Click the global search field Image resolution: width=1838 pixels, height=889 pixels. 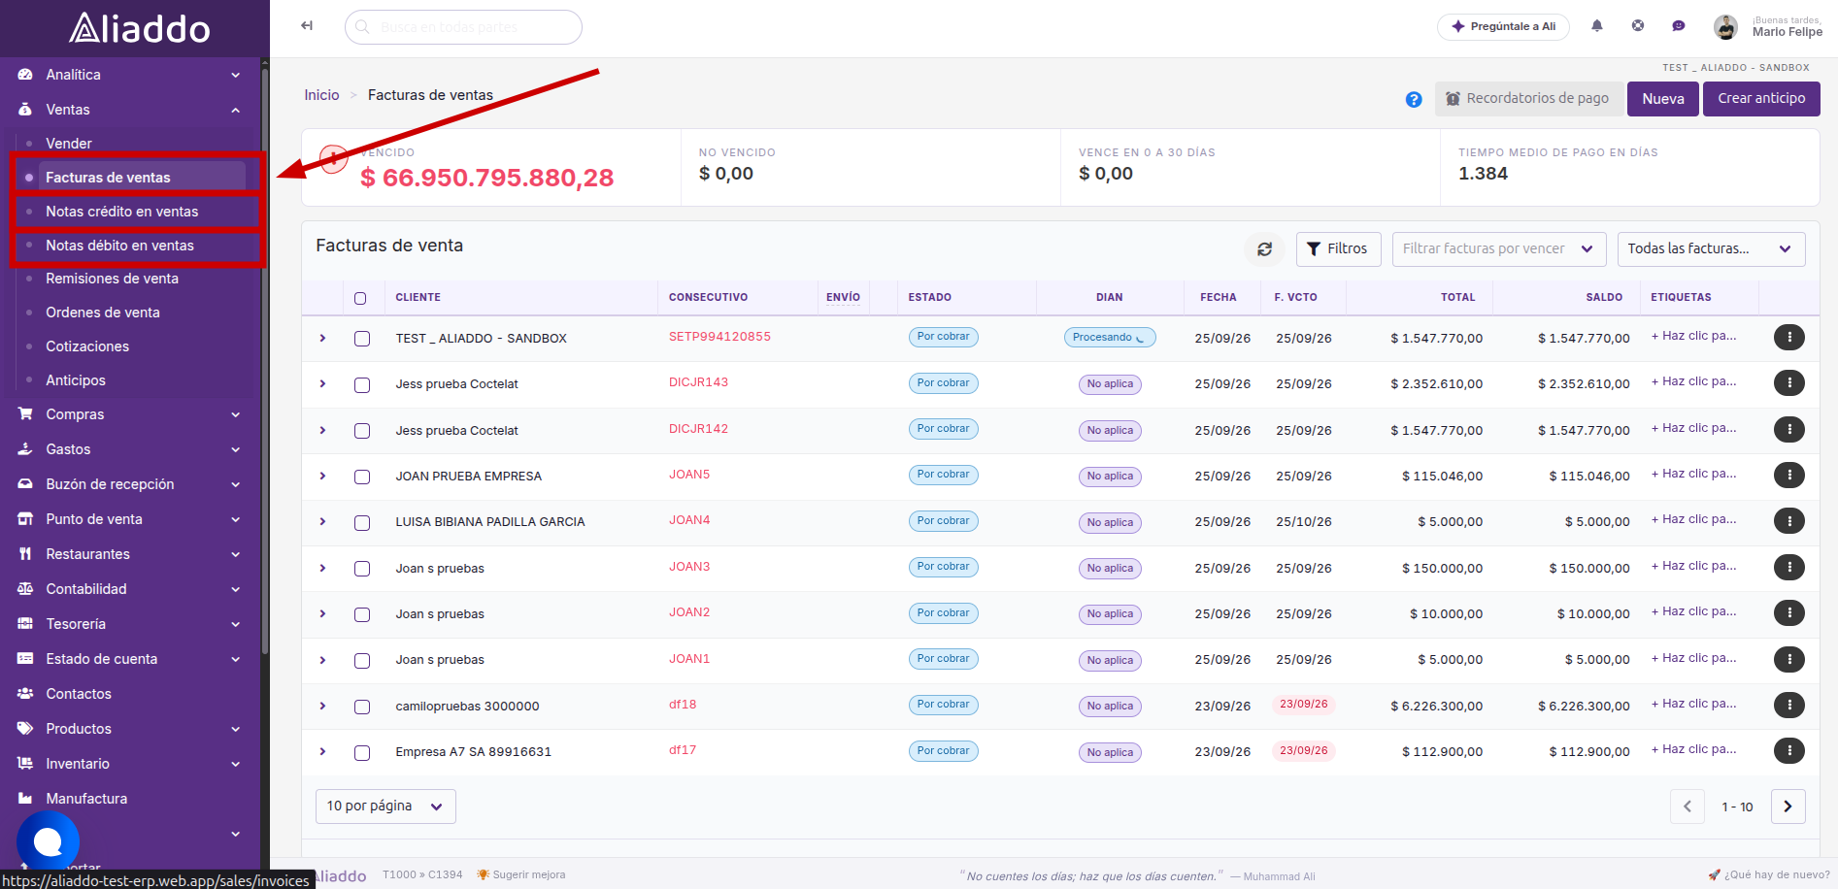coord(463,27)
